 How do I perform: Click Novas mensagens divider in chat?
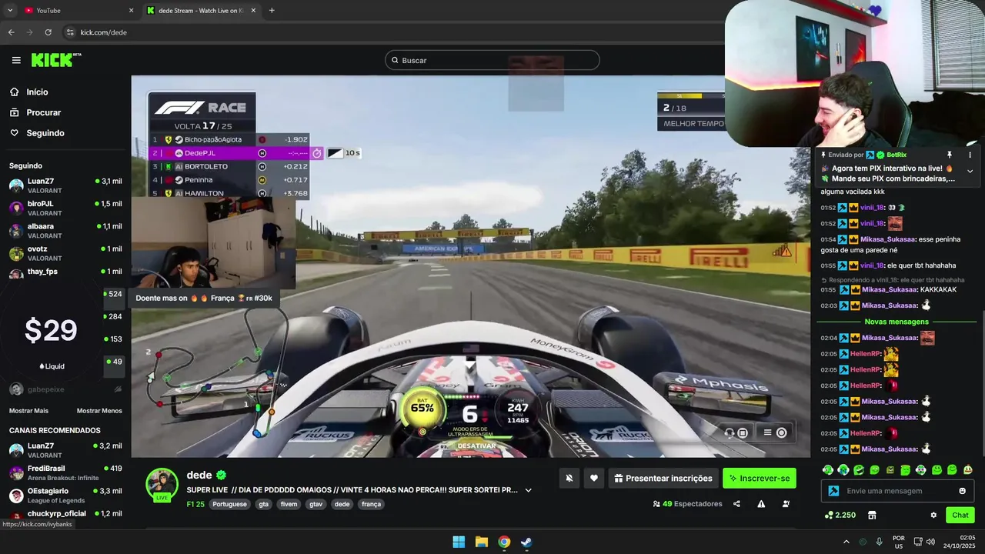point(897,322)
